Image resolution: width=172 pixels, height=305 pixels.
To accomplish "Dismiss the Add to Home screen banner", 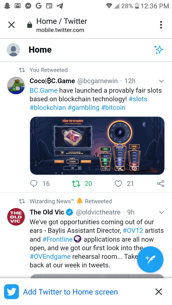I will [x=158, y=292].
